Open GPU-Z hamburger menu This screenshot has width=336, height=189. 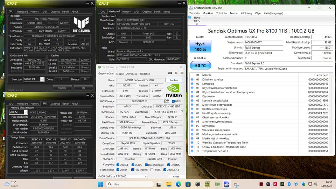pyautogui.click(x=182, y=73)
